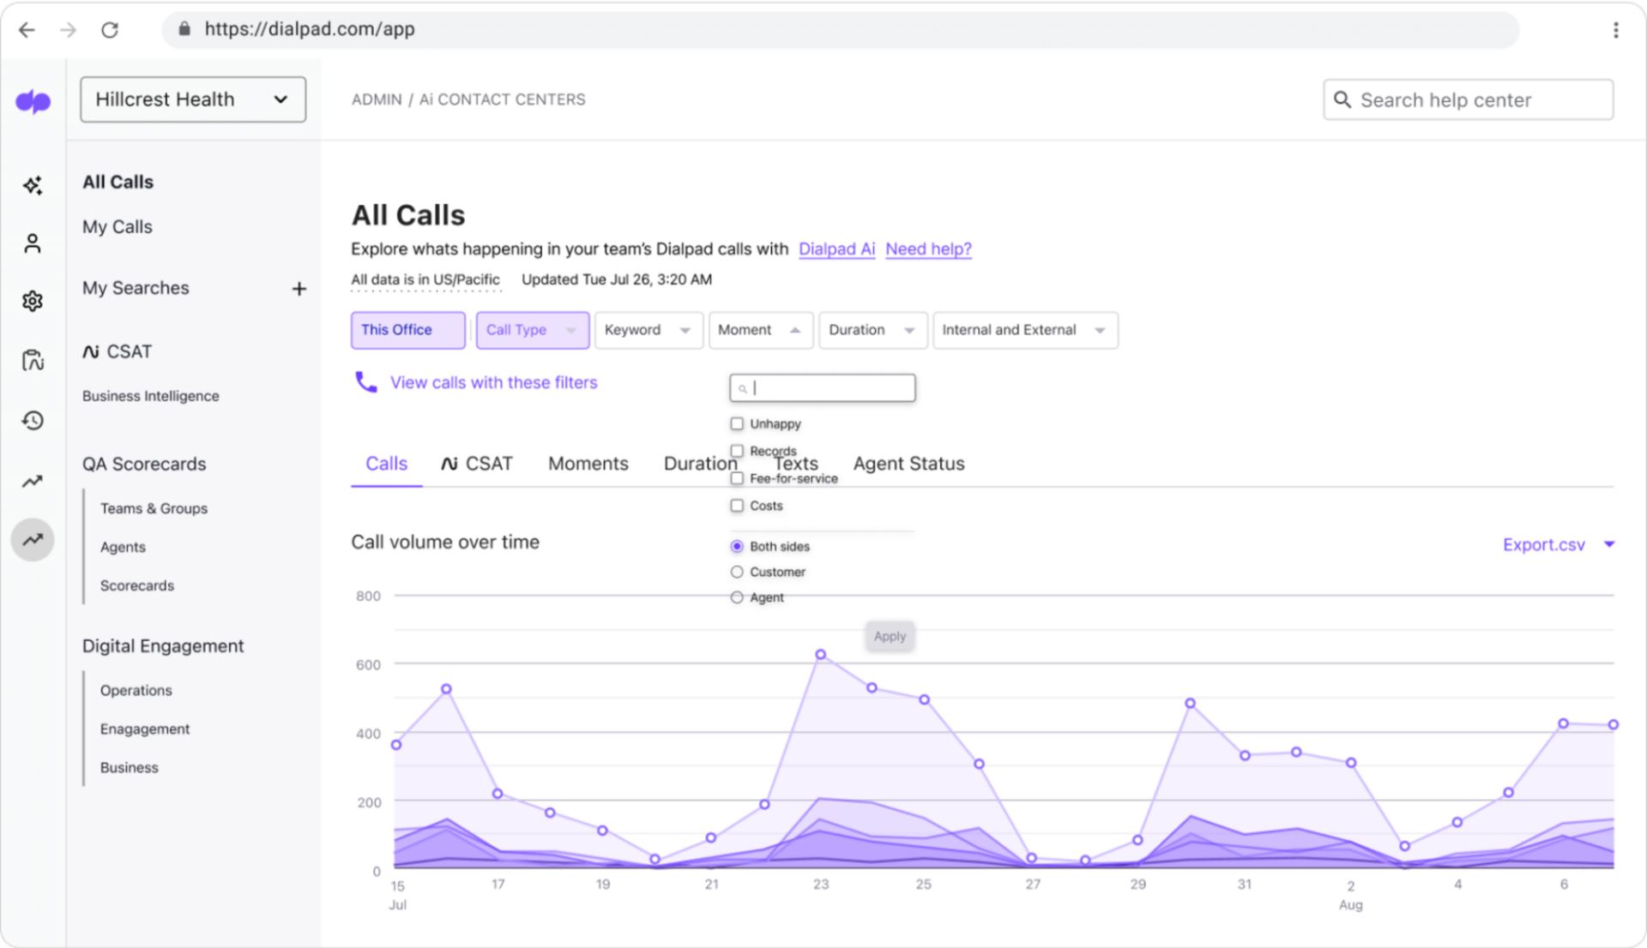Toggle the Unhappy checkbox filter
Image resolution: width=1647 pixels, height=948 pixels.
(738, 423)
